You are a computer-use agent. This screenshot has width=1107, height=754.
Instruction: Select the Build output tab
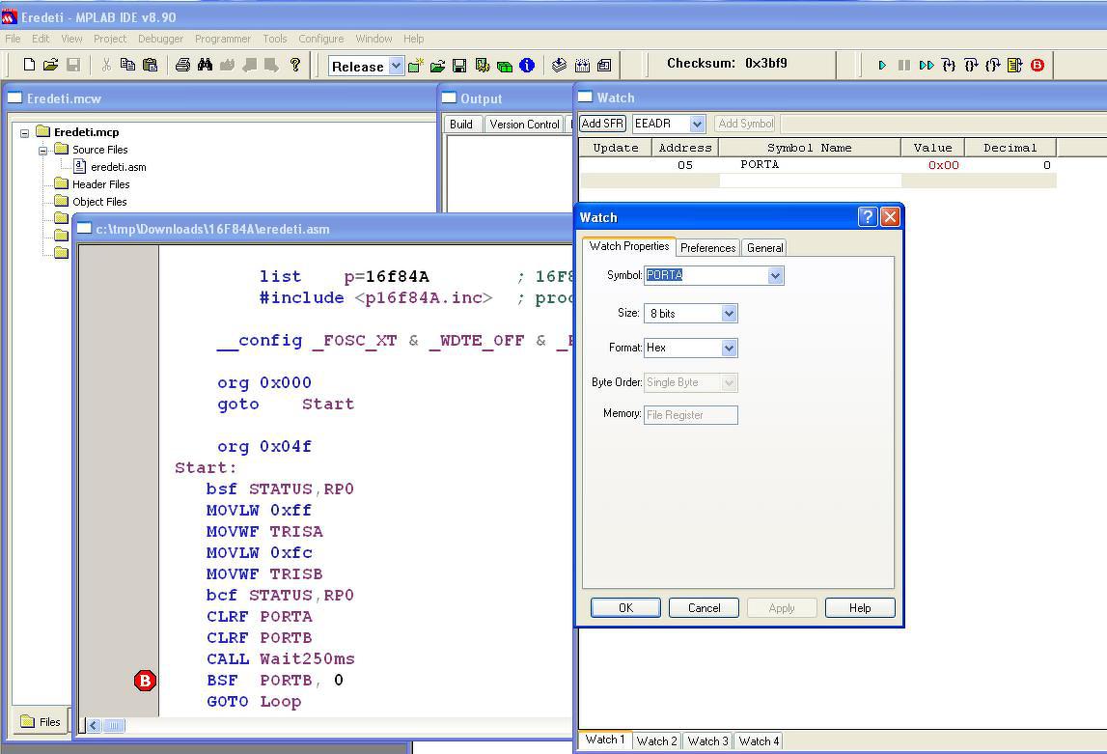(x=461, y=125)
